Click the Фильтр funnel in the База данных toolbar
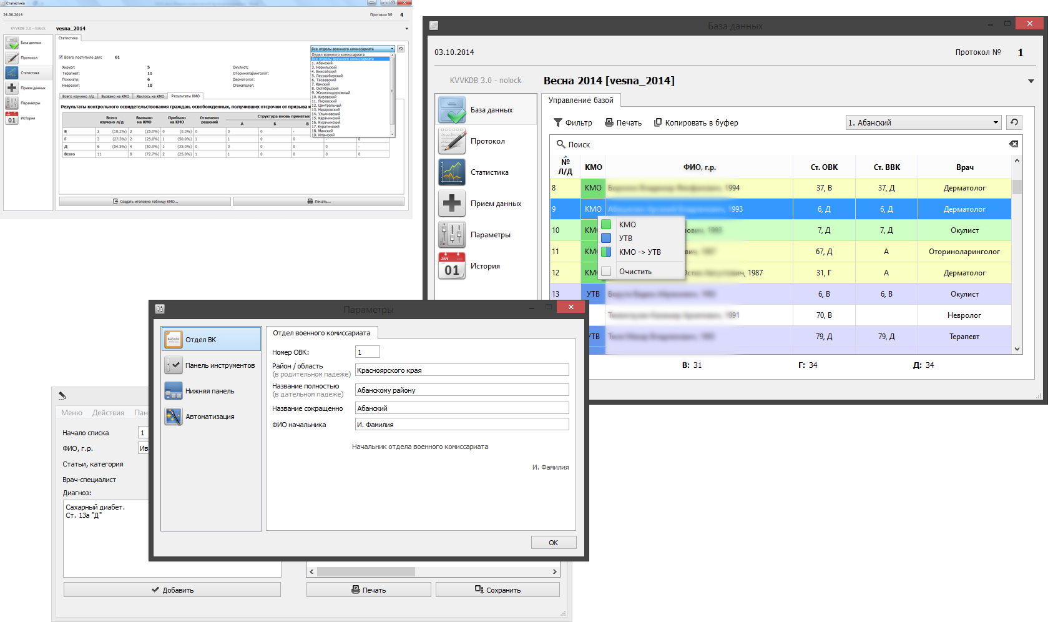The image size is (1048, 622). coord(573,123)
